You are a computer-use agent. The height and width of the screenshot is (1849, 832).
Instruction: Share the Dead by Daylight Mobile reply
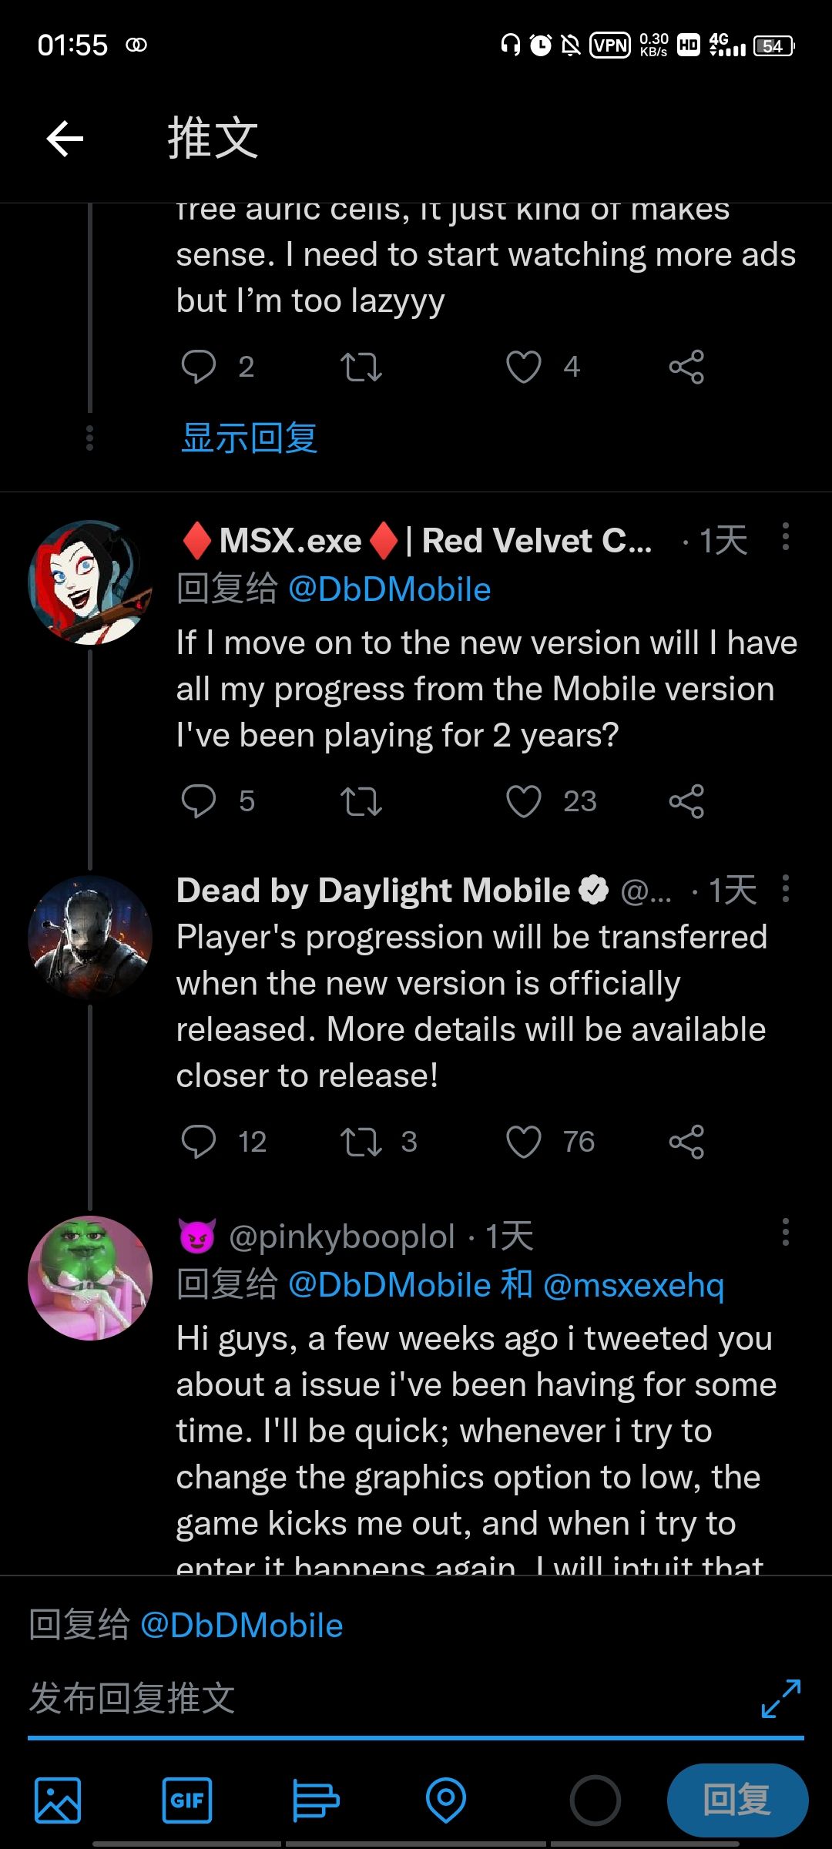[686, 1142]
